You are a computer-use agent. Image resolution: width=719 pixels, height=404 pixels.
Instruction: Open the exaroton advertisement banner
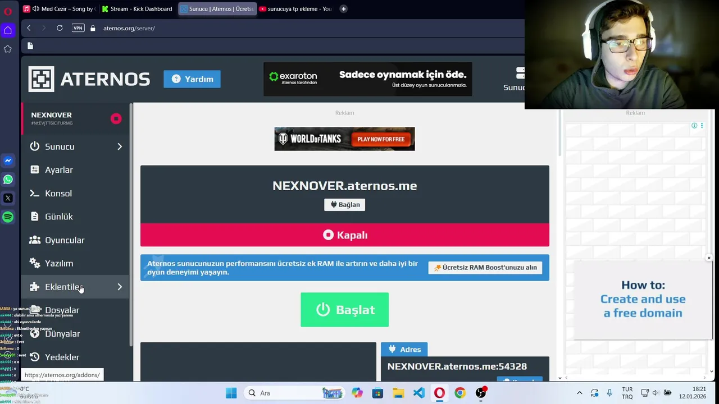tap(367, 79)
